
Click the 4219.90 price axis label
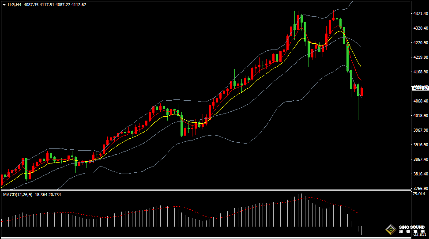click(x=420, y=57)
